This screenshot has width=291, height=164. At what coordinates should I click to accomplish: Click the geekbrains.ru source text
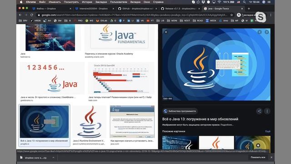(x=27, y=100)
